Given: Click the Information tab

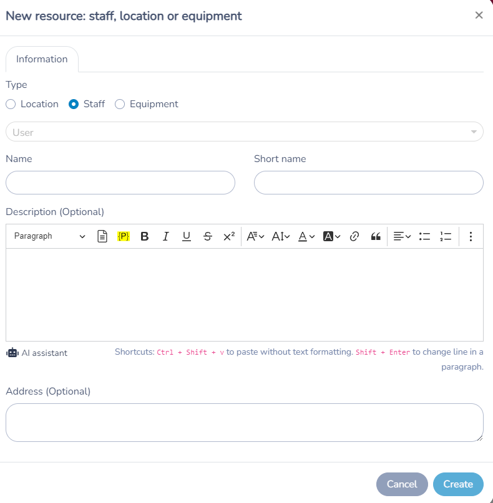Looking at the screenshot, I should [42, 59].
